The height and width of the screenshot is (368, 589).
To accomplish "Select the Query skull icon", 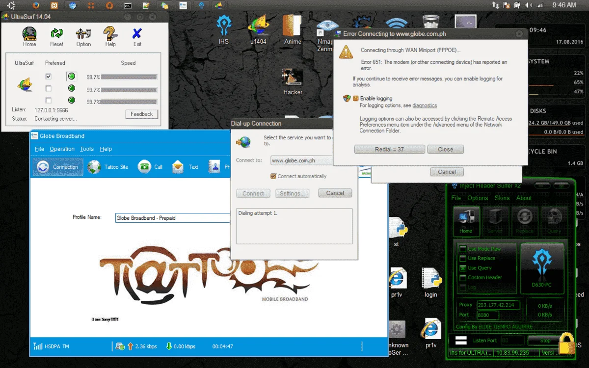I will pyautogui.click(x=554, y=220).
